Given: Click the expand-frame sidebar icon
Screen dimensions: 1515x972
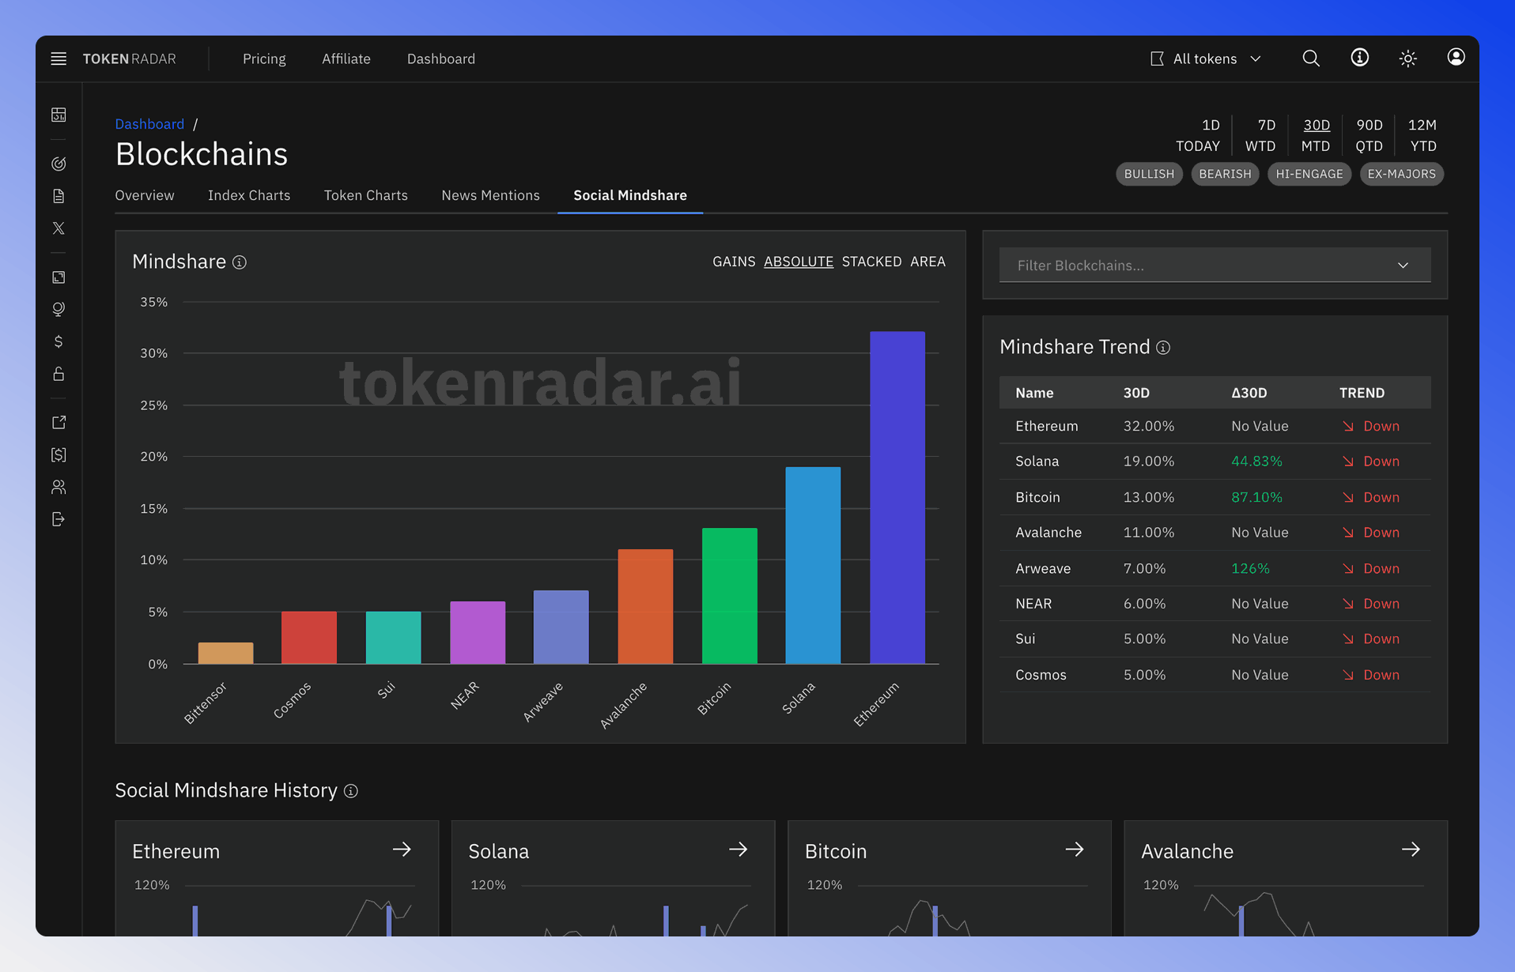Looking at the screenshot, I should (59, 277).
